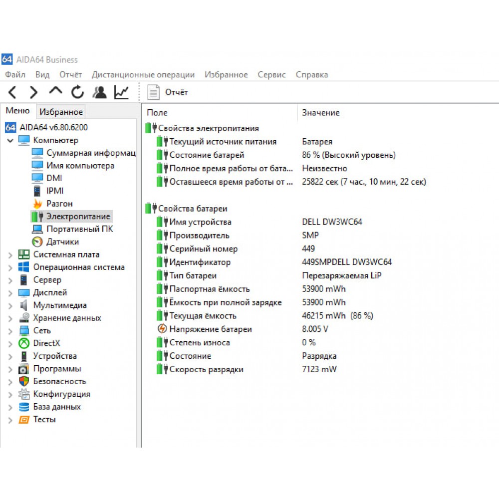Image resolution: width=499 pixels, height=499 pixels.
Task: Expand the Операционная система node
Action: (x=10, y=267)
